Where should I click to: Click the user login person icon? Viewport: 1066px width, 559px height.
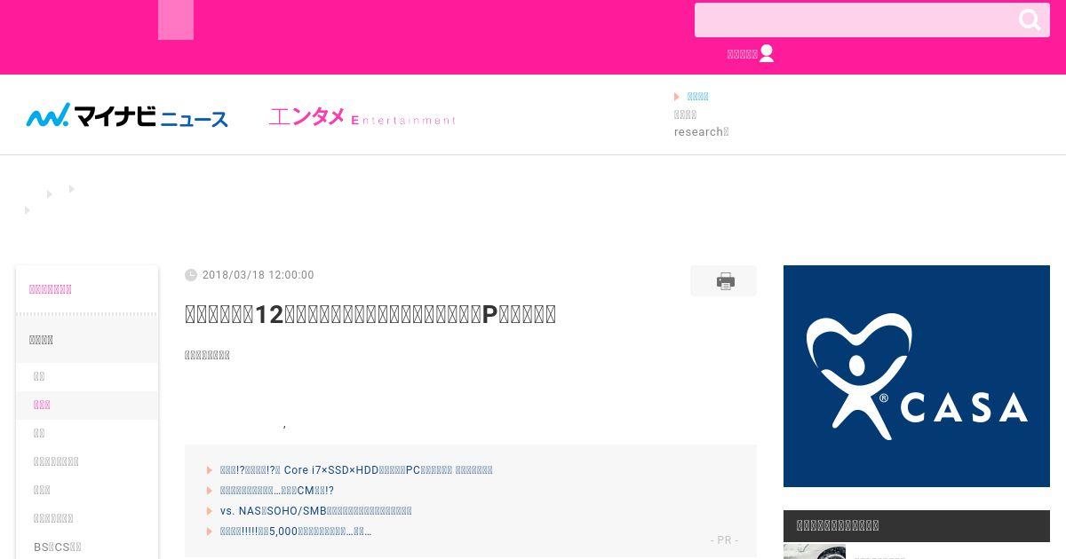tap(767, 53)
